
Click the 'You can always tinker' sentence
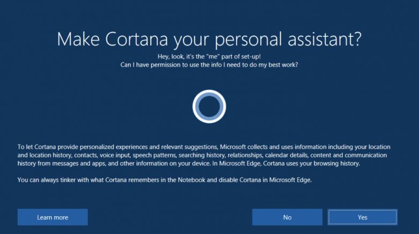[165, 180]
